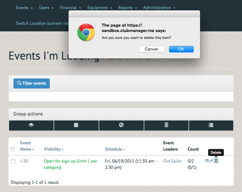
Task: Open the Reports navigation menu
Action: (128, 8)
